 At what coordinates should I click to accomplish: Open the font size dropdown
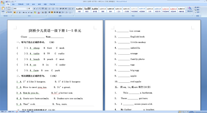pyautogui.click(x=32, y=9)
